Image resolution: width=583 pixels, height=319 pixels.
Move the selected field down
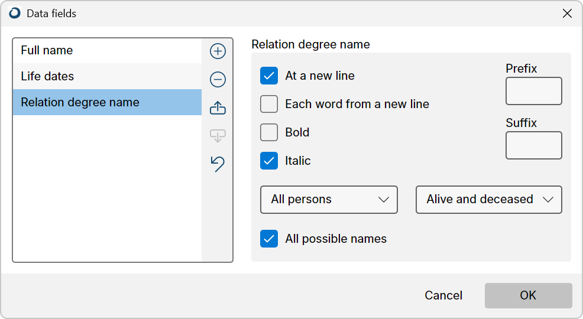tap(218, 135)
